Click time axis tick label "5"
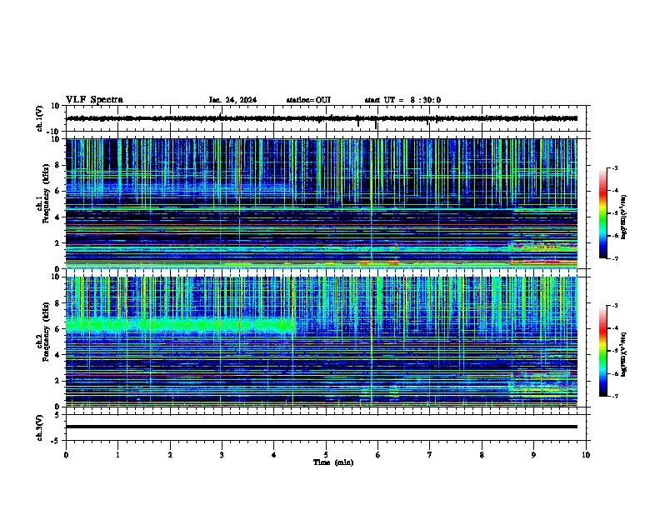The height and width of the screenshot is (510, 660). point(326,455)
